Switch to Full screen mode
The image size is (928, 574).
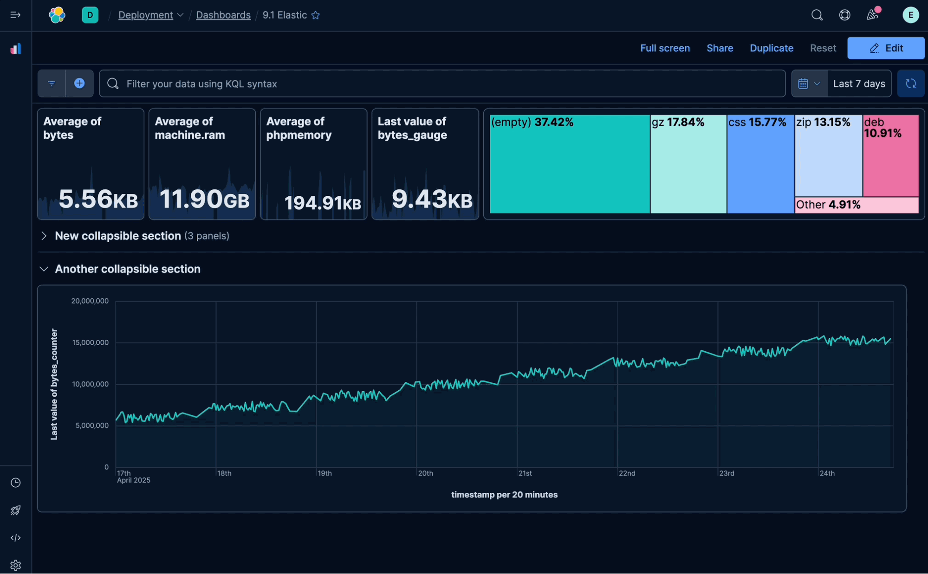(665, 48)
